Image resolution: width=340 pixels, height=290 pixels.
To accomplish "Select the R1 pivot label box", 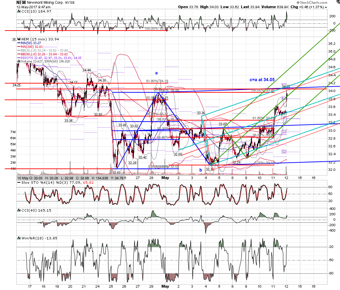I will click(284, 98).
